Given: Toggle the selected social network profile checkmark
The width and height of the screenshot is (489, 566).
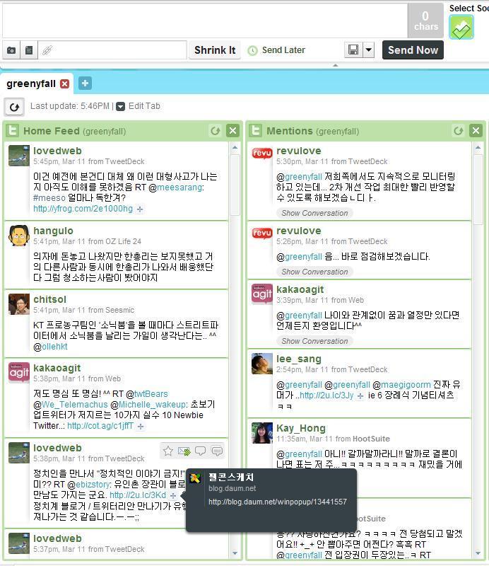Looking at the screenshot, I should tap(461, 28).
